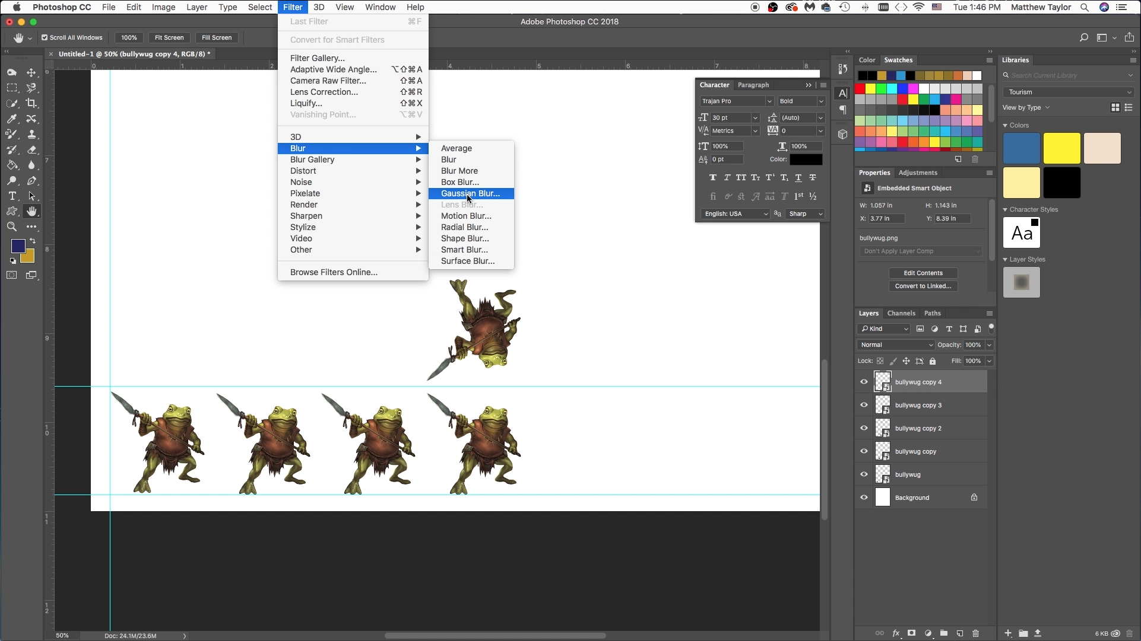This screenshot has width=1141, height=641.
Task: Create new adjustment layer icon
Action: pyautogui.click(x=928, y=633)
